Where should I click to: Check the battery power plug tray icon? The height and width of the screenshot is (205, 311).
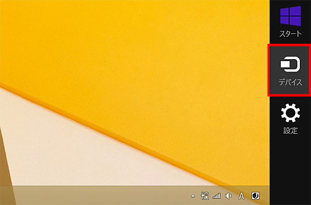[204, 196]
